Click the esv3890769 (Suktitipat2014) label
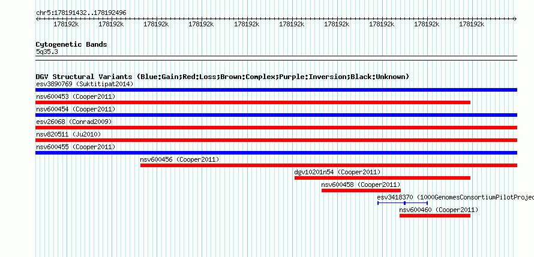The height and width of the screenshot is (257, 534). coord(85,84)
